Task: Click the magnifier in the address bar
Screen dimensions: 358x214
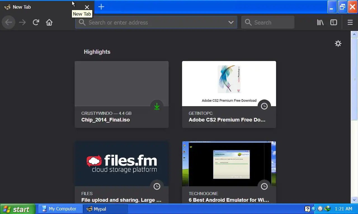Action: click(x=82, y=22)
